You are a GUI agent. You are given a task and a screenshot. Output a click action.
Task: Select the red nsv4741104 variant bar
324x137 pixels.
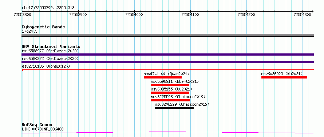tap(163, 77)
